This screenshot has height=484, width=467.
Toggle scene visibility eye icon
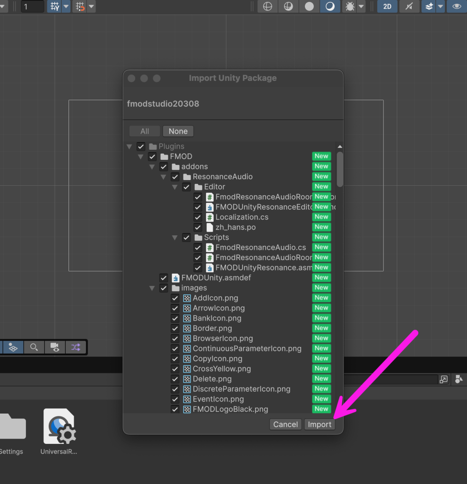pyautogui.click(x=457, y=6)
